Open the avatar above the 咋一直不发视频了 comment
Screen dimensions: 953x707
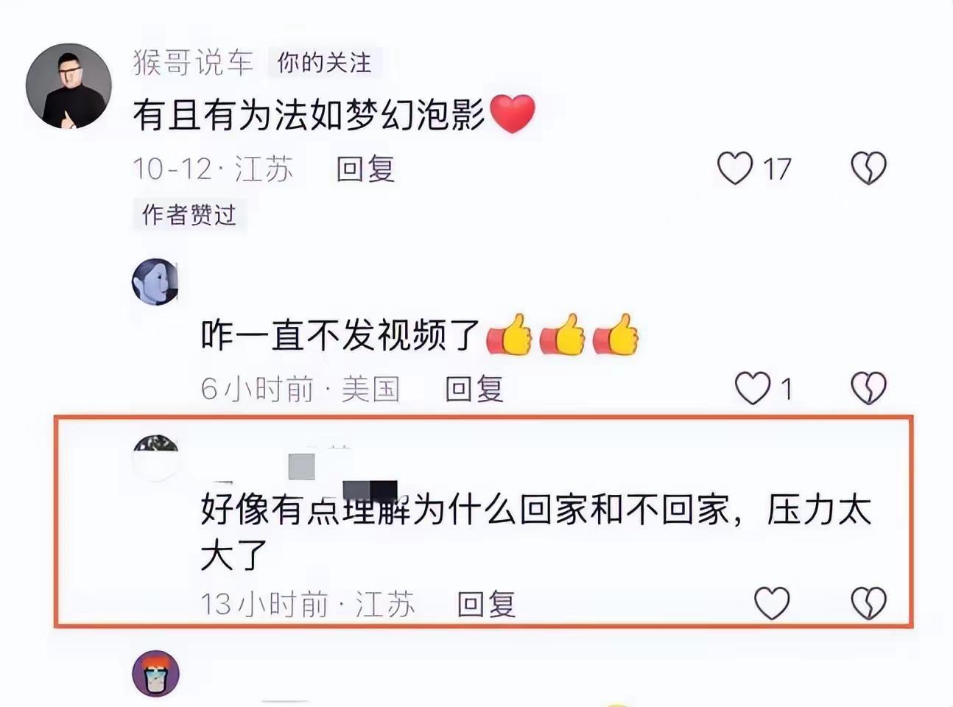point(155,281)
